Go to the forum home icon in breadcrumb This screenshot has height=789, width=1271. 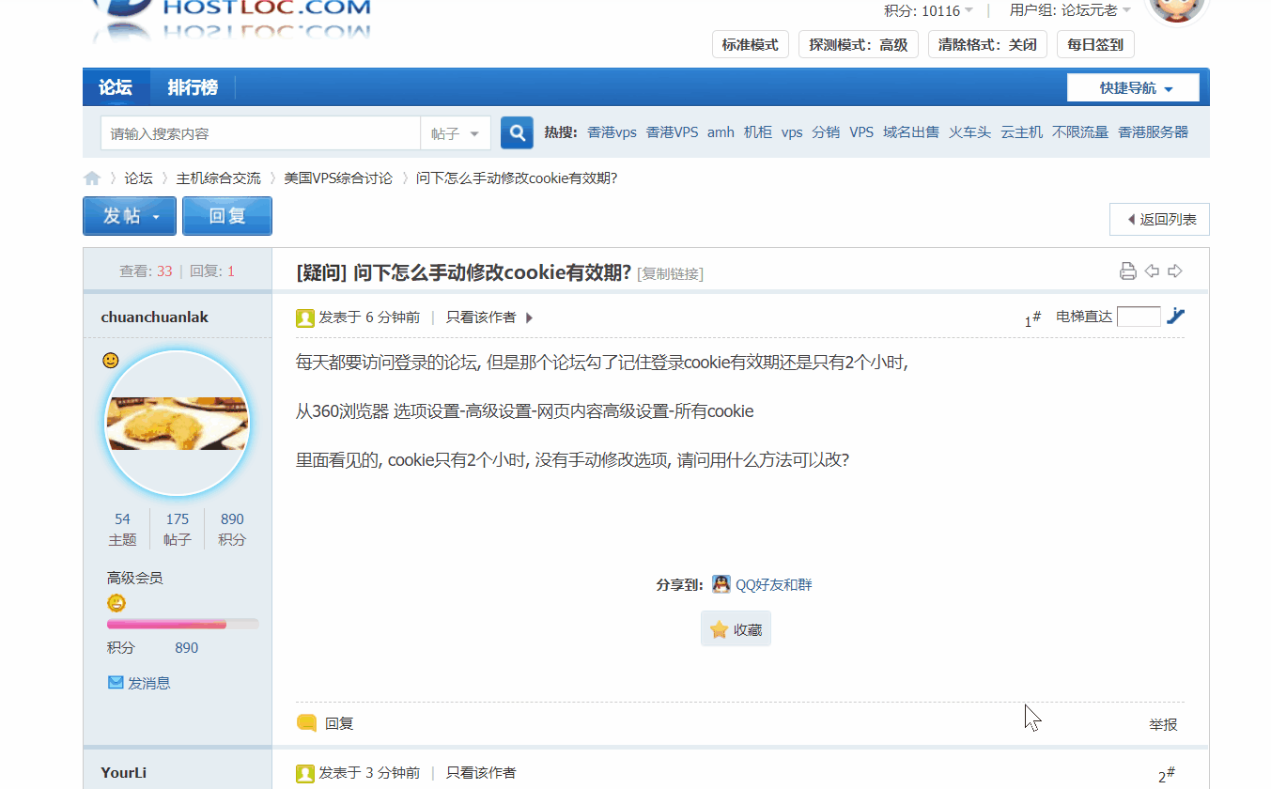coord(92,178)
